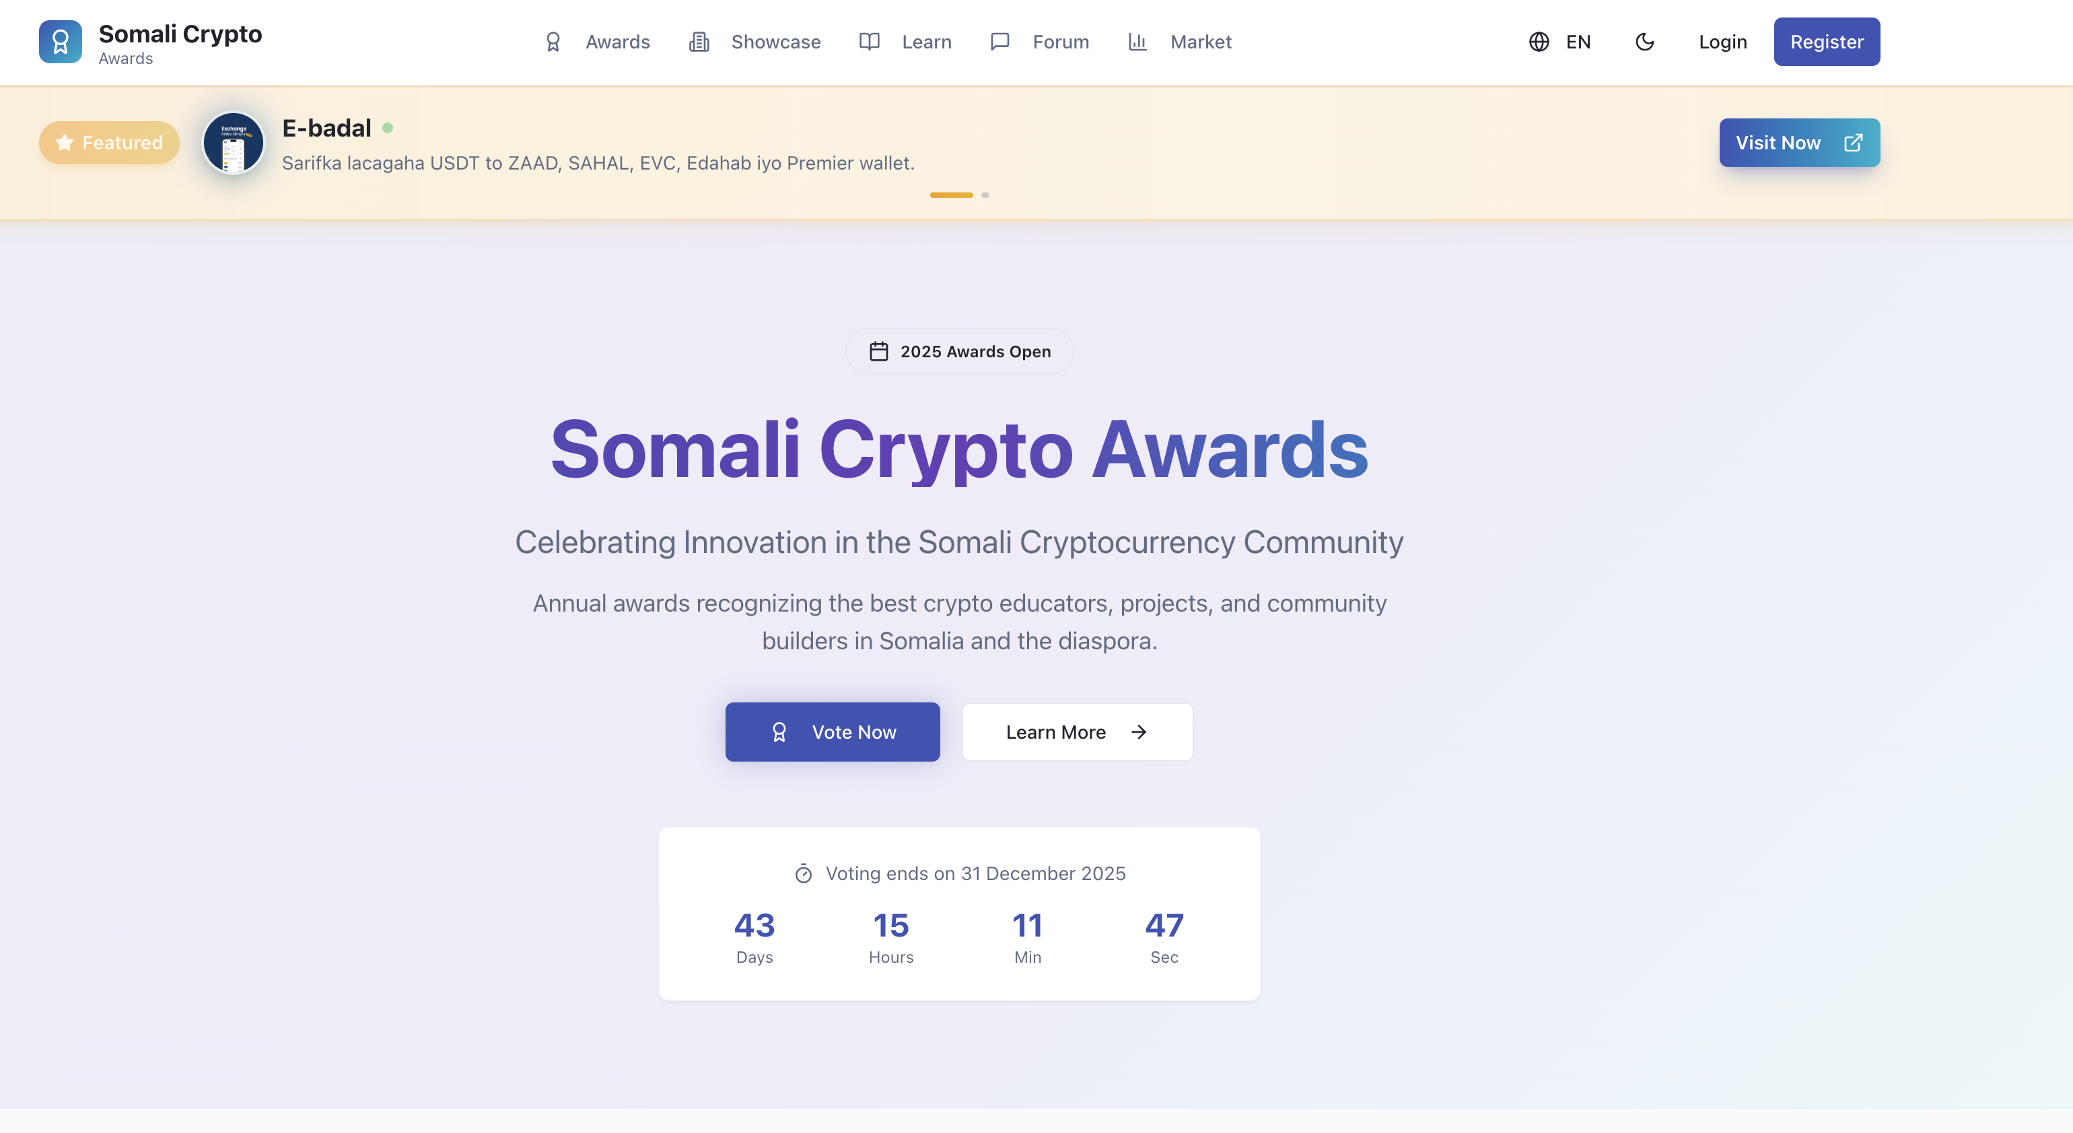Click the calendar icon beside 2025 Awards Open
The image size is (2073, 1133).
coord(880,351)
